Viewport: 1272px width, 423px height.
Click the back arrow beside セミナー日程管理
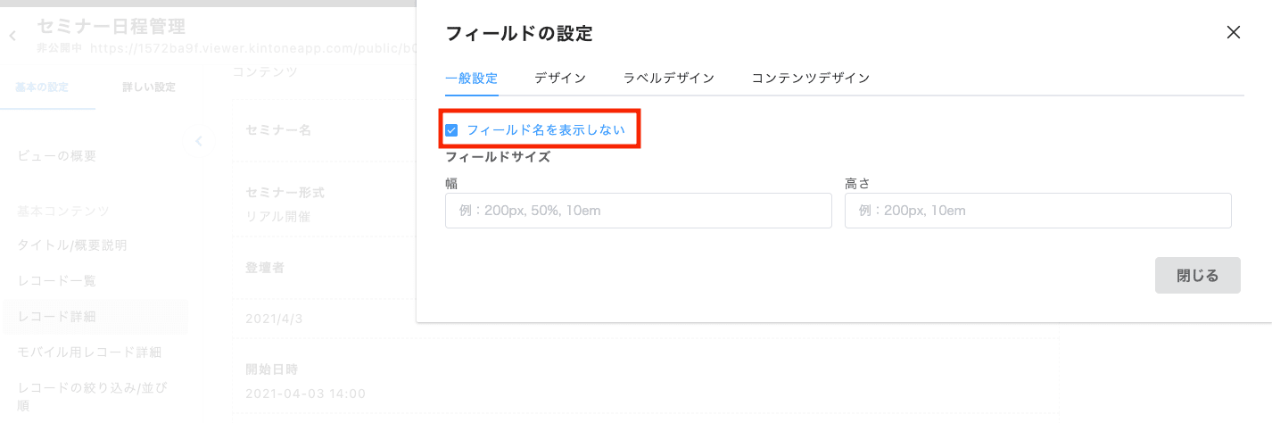tap(12, 36)
